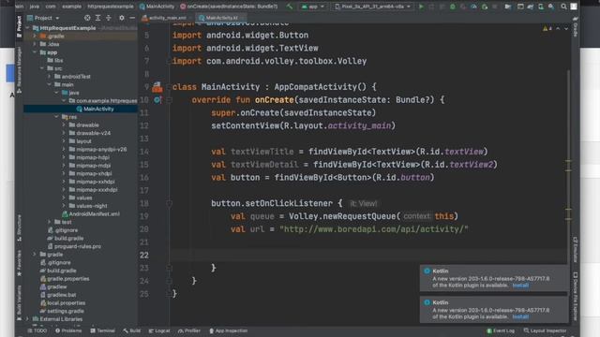Open the Build tool window tab

pos(132,330)
